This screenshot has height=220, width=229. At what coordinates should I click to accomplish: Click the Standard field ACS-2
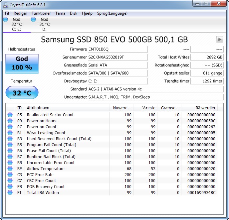pyautogui.click(x=156, y=89)
